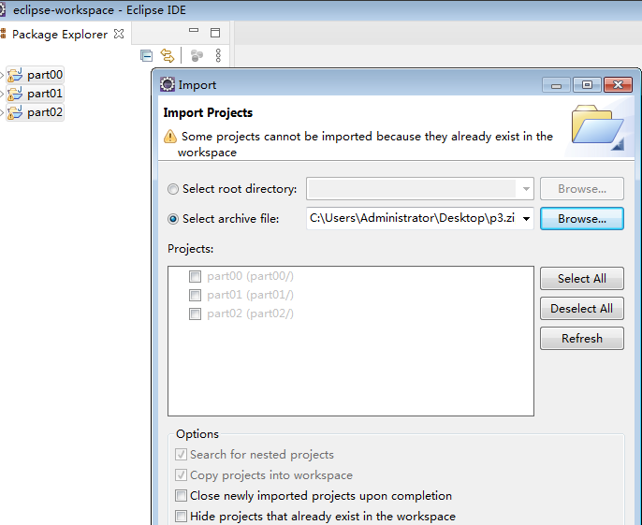
Task: Maximize the Package Explorer view
Action: [x=215, y=33]
